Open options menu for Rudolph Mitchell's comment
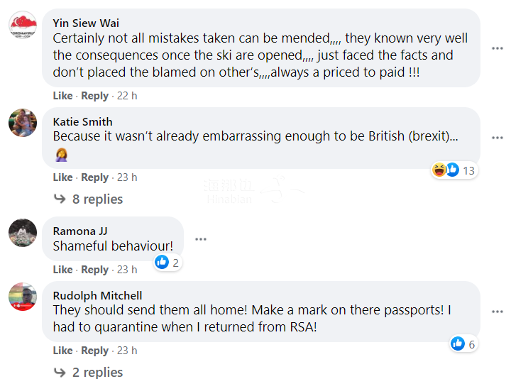The height and width of the screenshot is (379, 511). click(498, 311)
